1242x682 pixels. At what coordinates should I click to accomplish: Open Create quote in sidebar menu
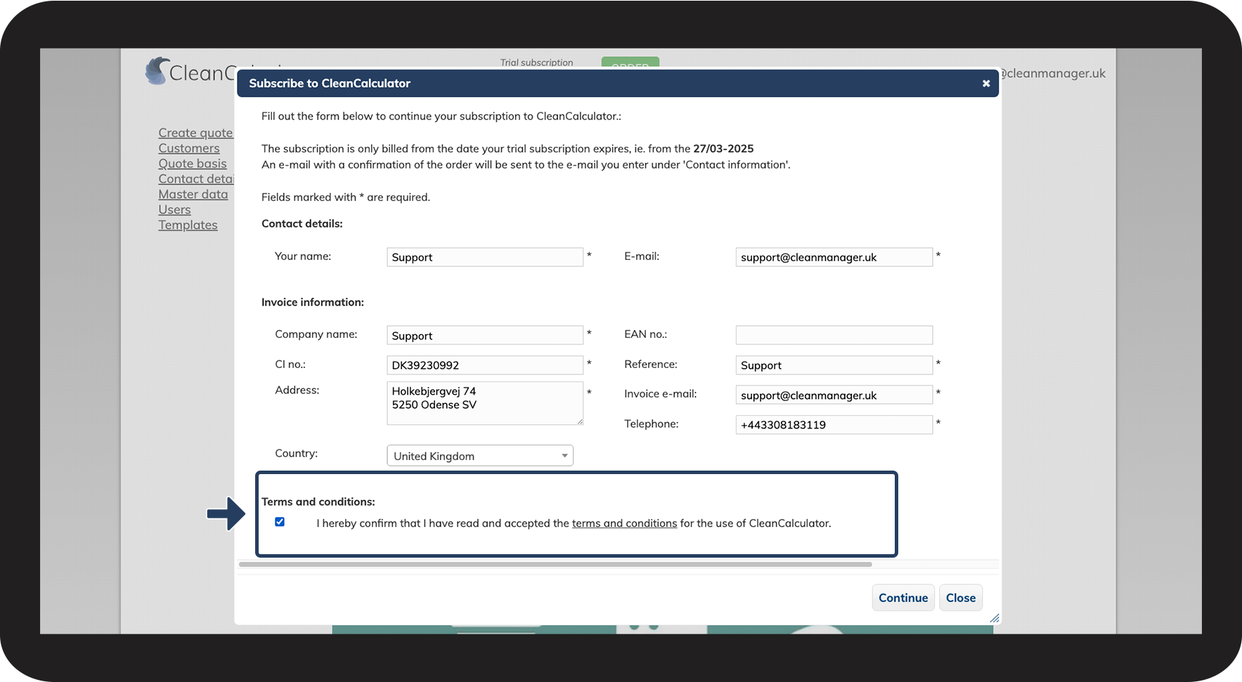point(195,133)
